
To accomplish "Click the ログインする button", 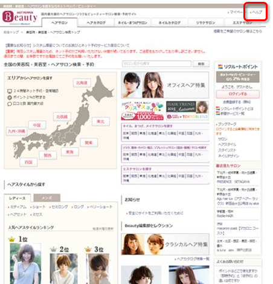I will (238, 94).
